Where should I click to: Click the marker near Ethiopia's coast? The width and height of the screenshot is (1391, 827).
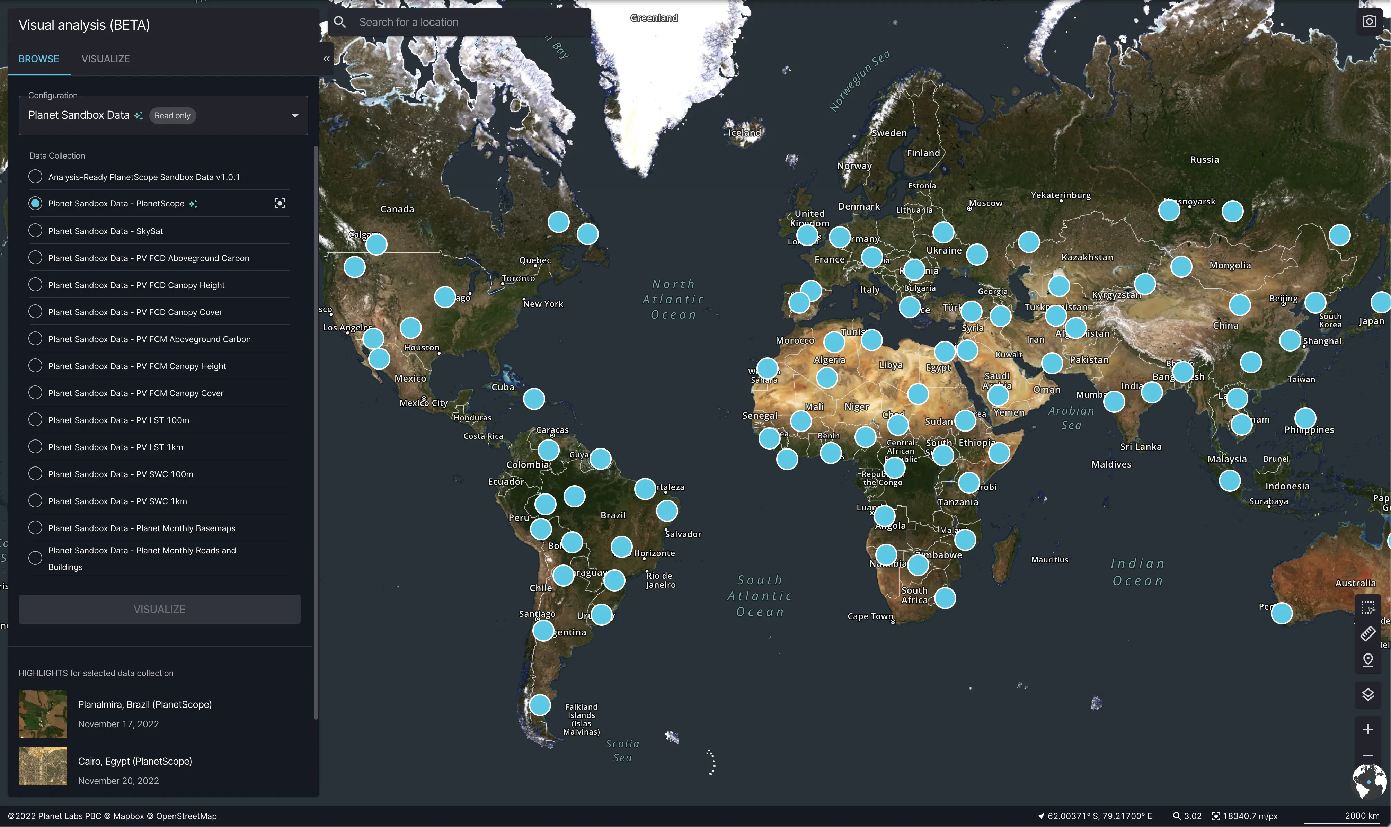pyautogui.click(x=999, y=453)
